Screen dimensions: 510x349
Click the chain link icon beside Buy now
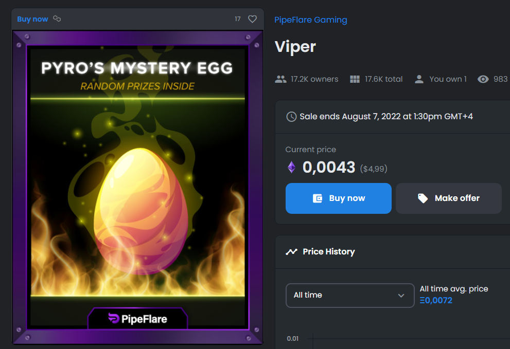(57, 19)
